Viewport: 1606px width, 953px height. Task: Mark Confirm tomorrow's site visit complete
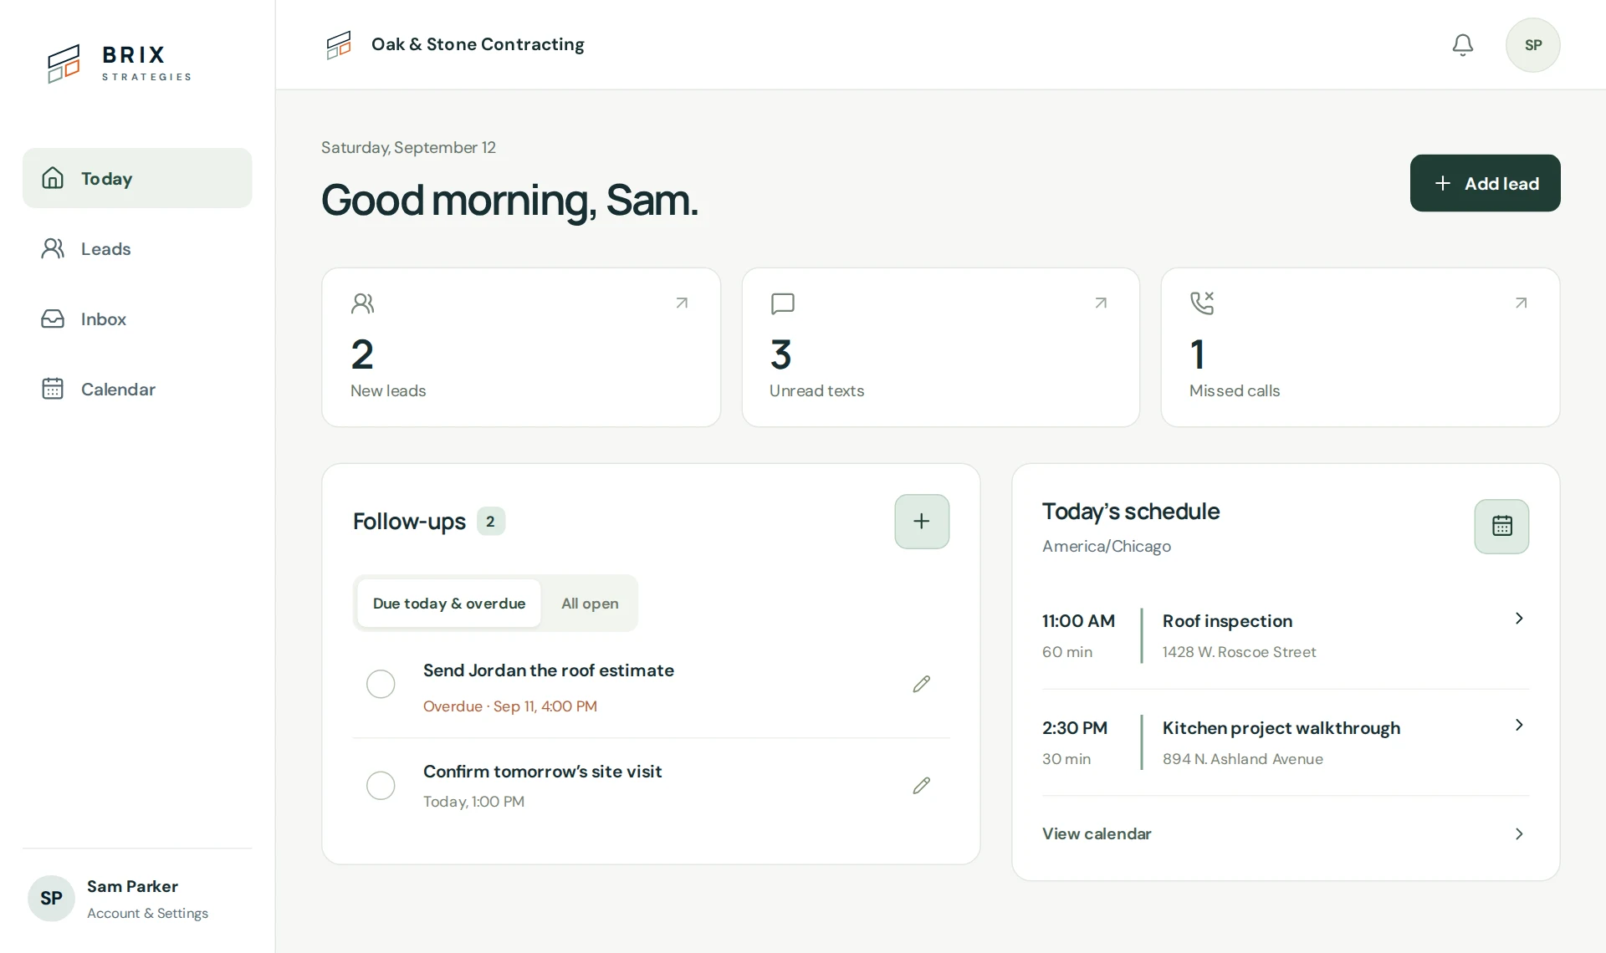381,785
